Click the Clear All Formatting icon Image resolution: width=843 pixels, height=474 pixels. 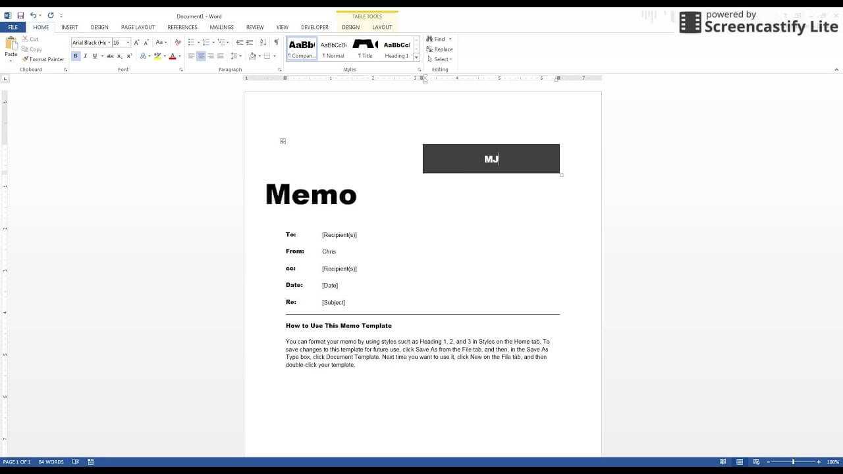click(178, 42)
